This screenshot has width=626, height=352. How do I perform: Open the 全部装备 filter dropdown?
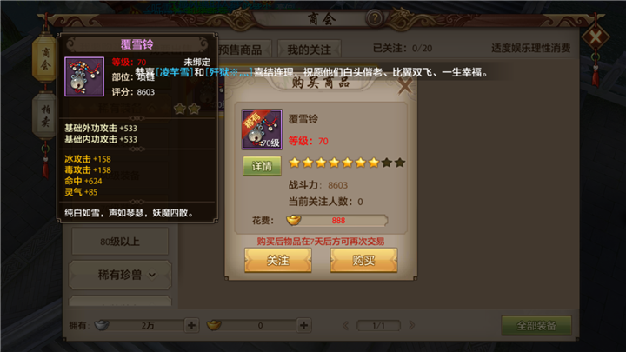(536, 326)
